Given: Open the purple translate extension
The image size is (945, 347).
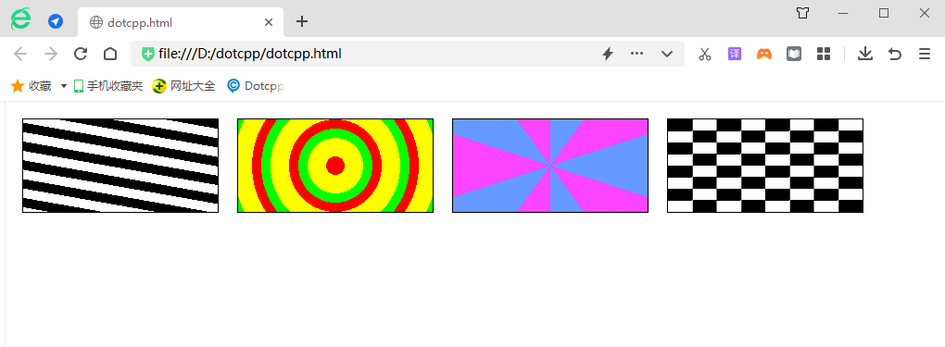Looking at the screenshot, I should [734, 54].
